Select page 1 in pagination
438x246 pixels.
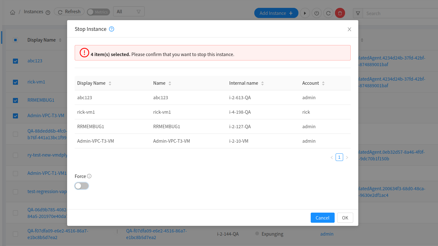tap(339, 157)
